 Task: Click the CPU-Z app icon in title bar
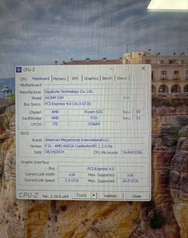point(19,70)
